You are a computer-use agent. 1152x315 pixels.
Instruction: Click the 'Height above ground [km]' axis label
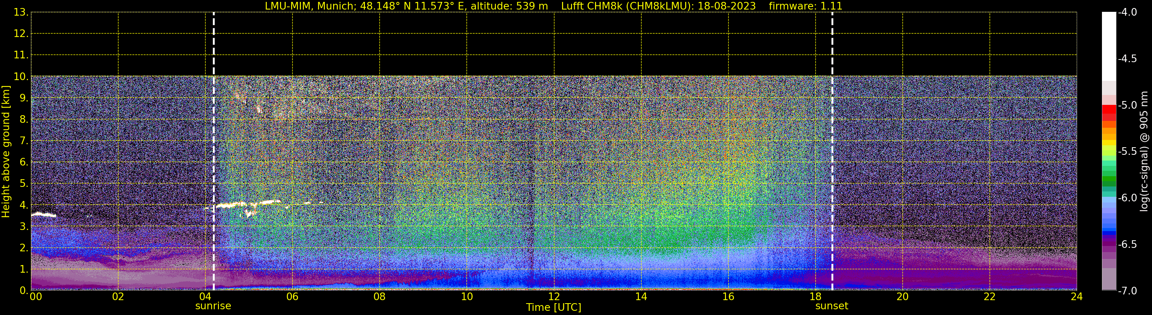[x=6, y=152]
